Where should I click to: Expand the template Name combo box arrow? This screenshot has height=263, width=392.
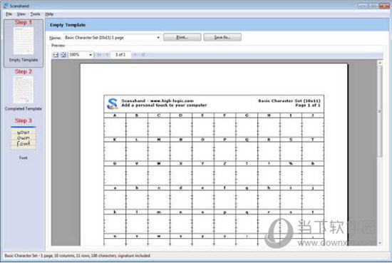click(x=158, y=38)
